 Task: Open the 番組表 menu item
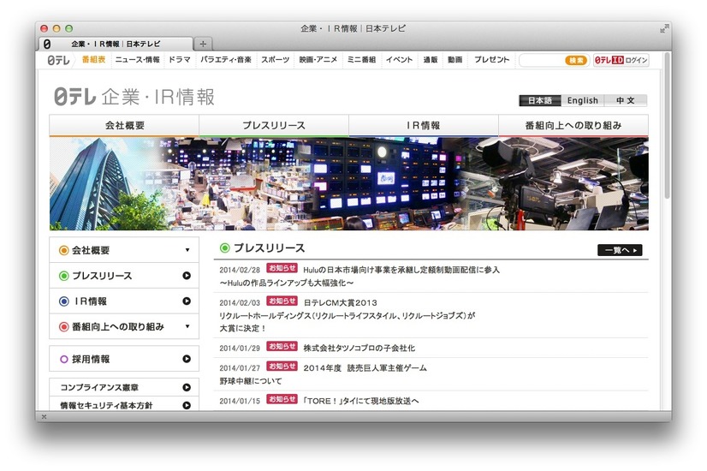(94, 60)
